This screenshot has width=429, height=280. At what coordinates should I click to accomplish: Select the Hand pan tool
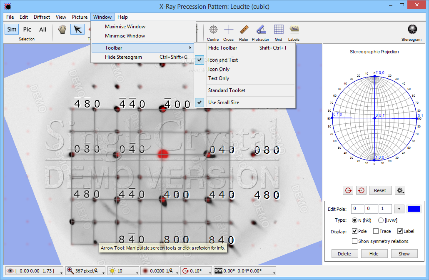pos(62,29)
